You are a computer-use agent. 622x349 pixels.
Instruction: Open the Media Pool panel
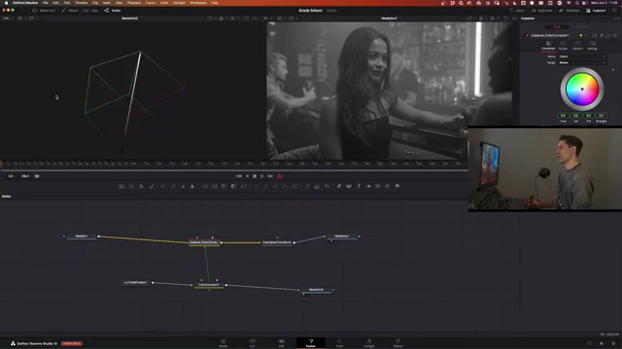(x=44, y=11)
